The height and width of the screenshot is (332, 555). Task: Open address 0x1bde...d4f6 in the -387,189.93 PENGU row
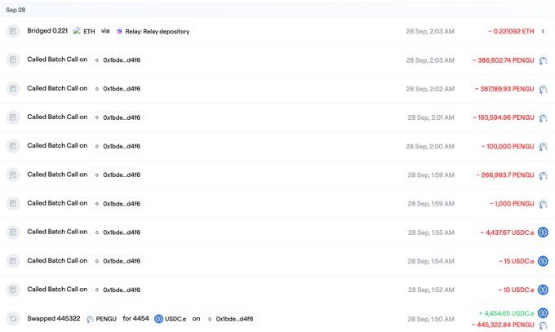(x=118, y=89)
